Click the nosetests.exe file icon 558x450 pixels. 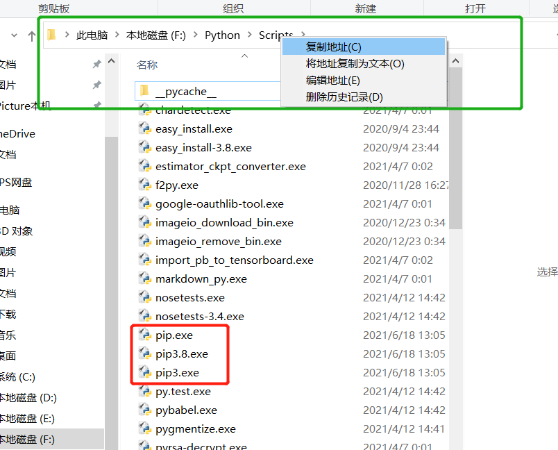pyautogui.click(x=145, y=297)
